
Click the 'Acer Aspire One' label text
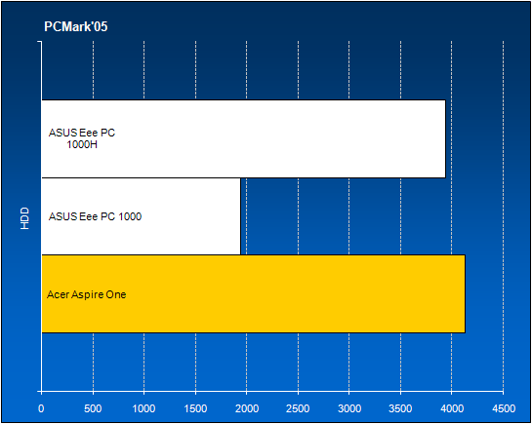[87, 294]
